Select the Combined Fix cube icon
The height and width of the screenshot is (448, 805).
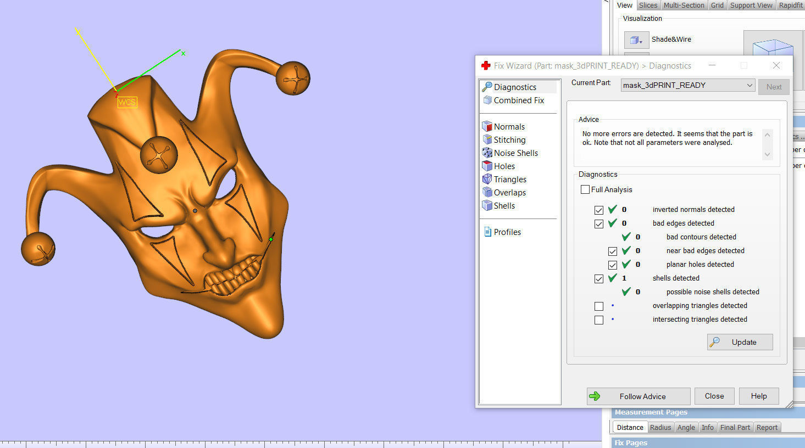click(x=487, y=100)
